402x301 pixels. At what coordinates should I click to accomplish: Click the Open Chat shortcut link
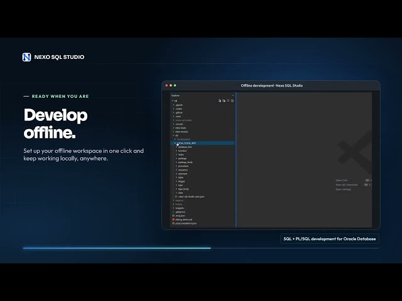click(342, 181)
